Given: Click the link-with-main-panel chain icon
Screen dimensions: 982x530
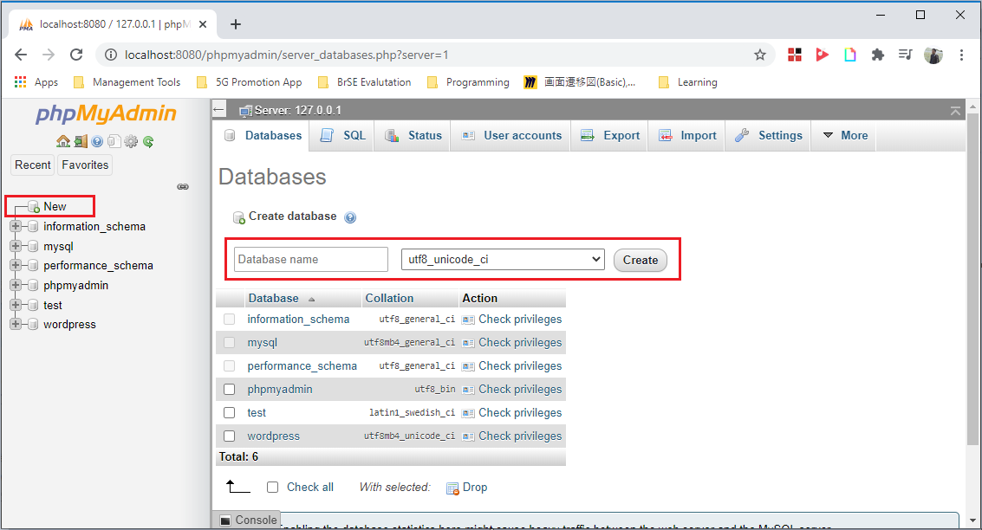Looking at the screenshot, I should 183,186.
